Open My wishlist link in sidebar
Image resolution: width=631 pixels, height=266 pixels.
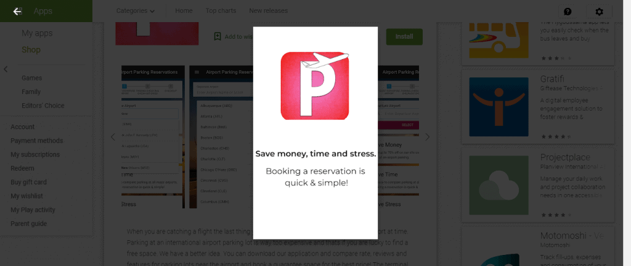coord(26,196)
